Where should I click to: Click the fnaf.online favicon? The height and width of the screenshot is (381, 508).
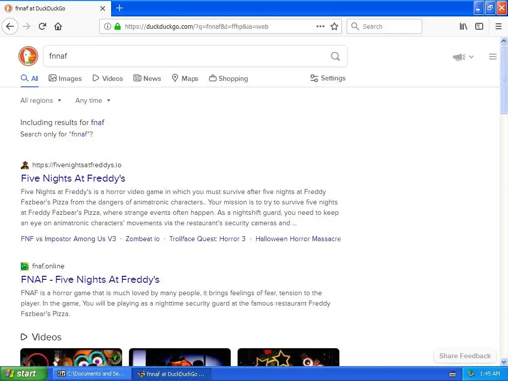tap(25, 266)
